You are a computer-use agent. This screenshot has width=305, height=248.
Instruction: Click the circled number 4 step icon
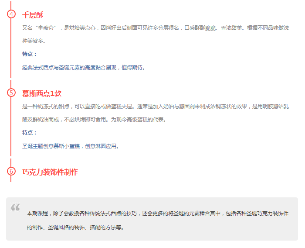11,14
